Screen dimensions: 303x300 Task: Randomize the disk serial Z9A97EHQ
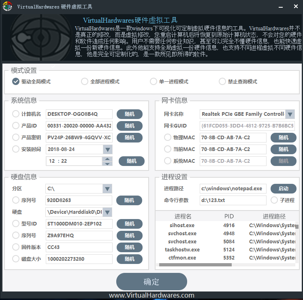click(x=130, y=236)
